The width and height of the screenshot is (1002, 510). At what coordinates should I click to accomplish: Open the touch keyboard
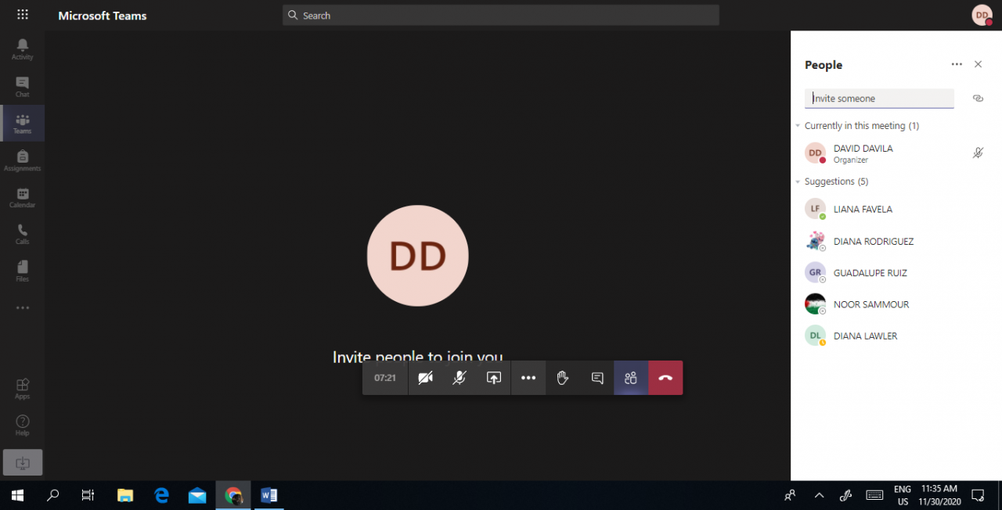coord(874,495)
